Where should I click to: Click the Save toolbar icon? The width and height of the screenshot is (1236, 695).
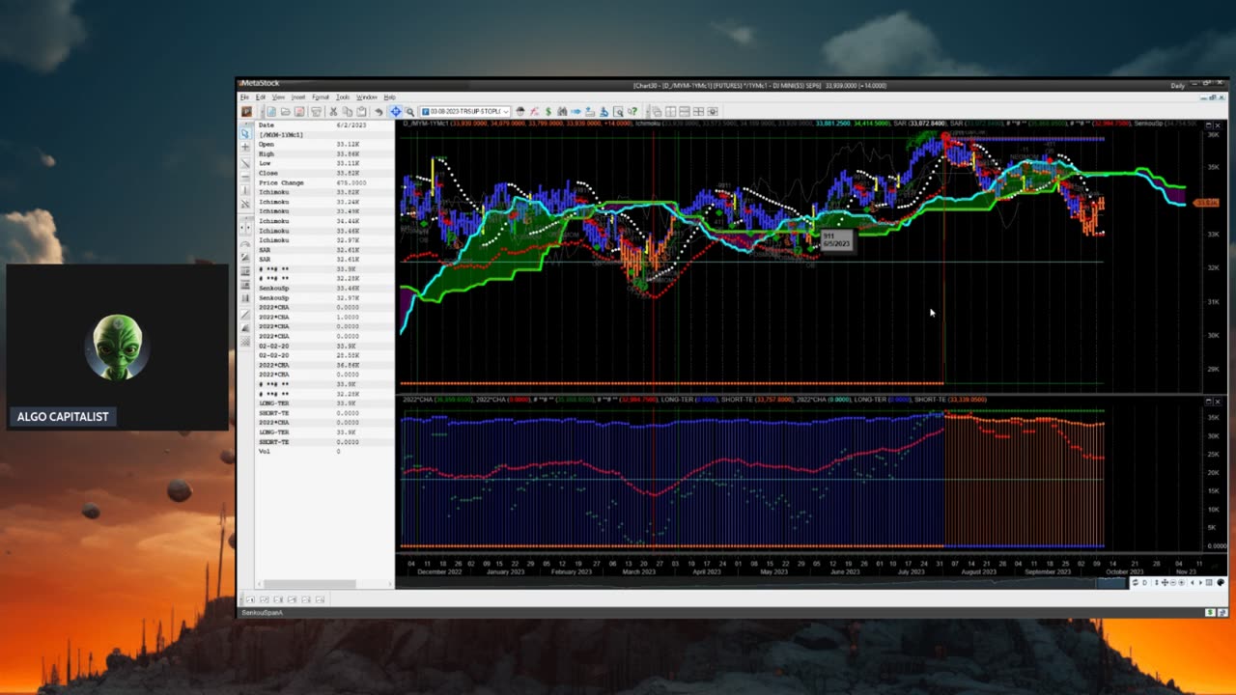click(x=299, y=111)
